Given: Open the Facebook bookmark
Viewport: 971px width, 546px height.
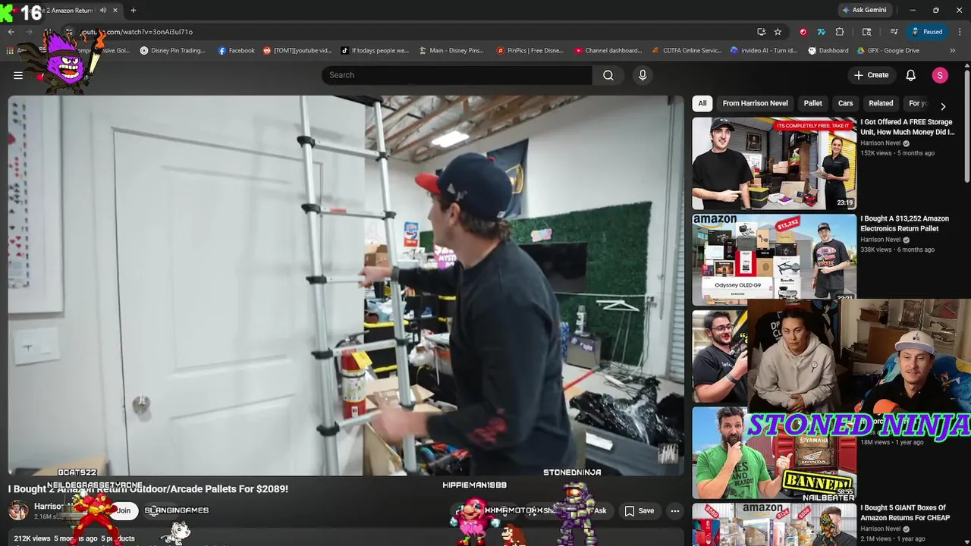Looking at the screenshot, I should [x=237, y=51].
